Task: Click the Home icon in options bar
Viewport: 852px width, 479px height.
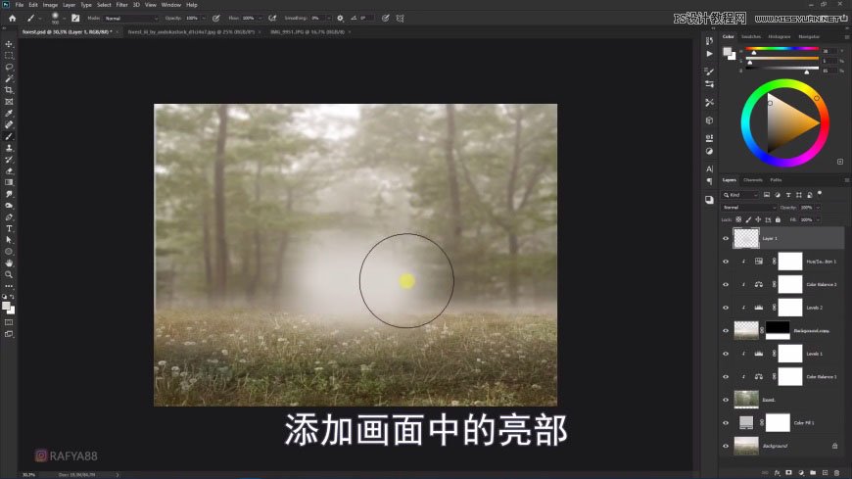Action: coord(12,18)
